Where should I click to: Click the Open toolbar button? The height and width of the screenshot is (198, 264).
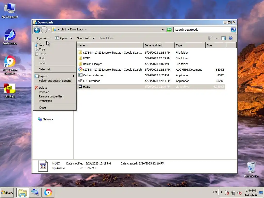coord(61,38)
